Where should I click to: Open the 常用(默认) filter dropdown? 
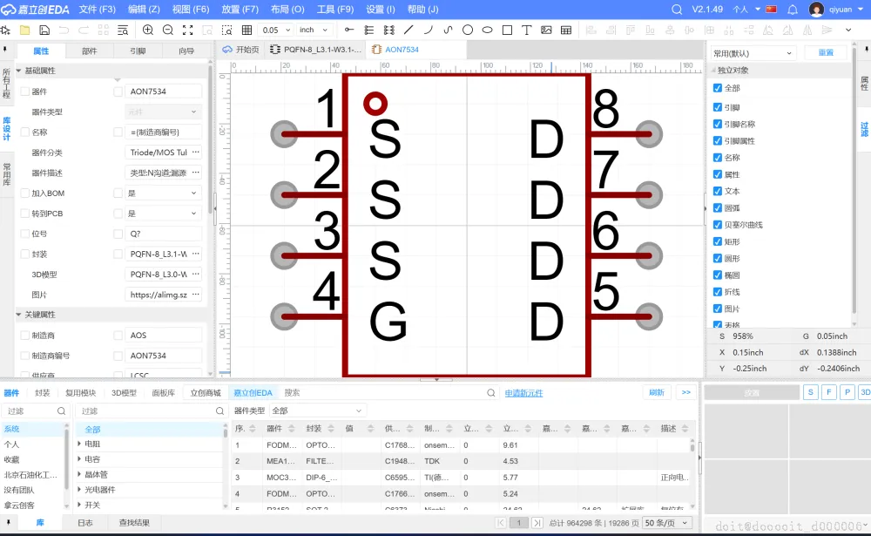753,53
